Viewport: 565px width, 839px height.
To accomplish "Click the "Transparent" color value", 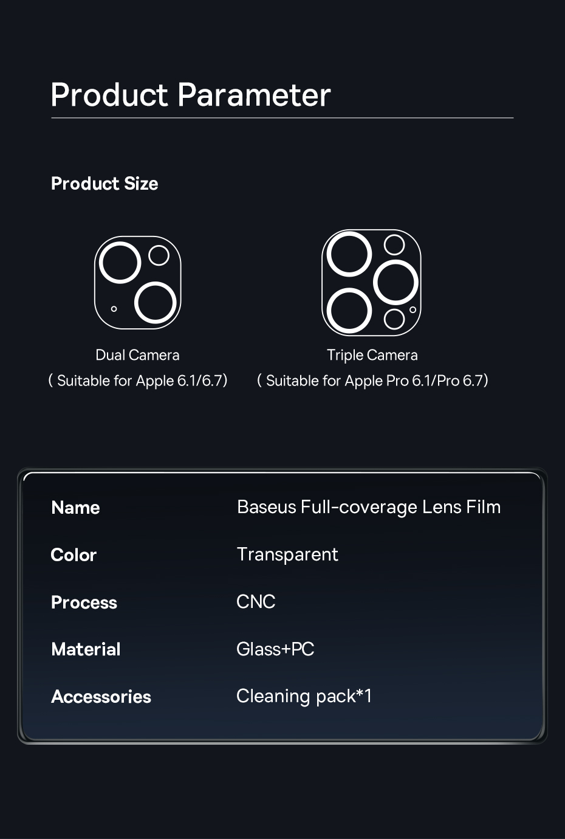I will click(287, 554).
